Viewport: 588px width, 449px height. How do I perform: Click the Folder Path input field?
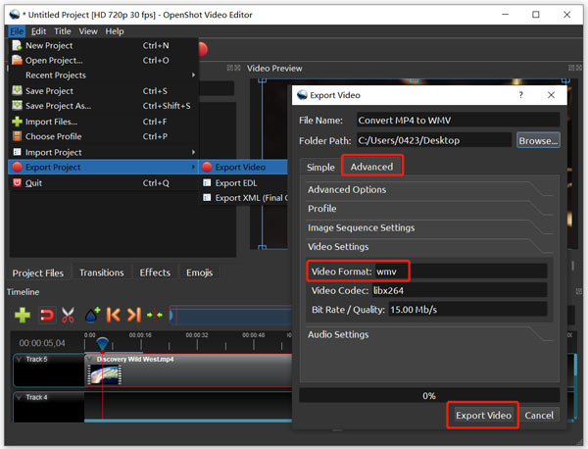coord(434,140)
